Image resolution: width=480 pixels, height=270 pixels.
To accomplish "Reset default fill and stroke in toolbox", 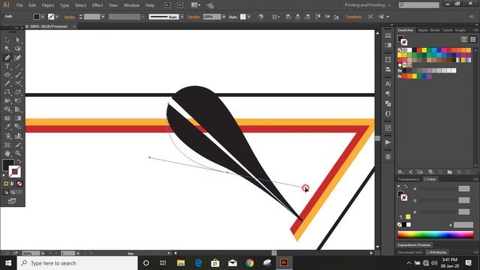I will (4, 175).
